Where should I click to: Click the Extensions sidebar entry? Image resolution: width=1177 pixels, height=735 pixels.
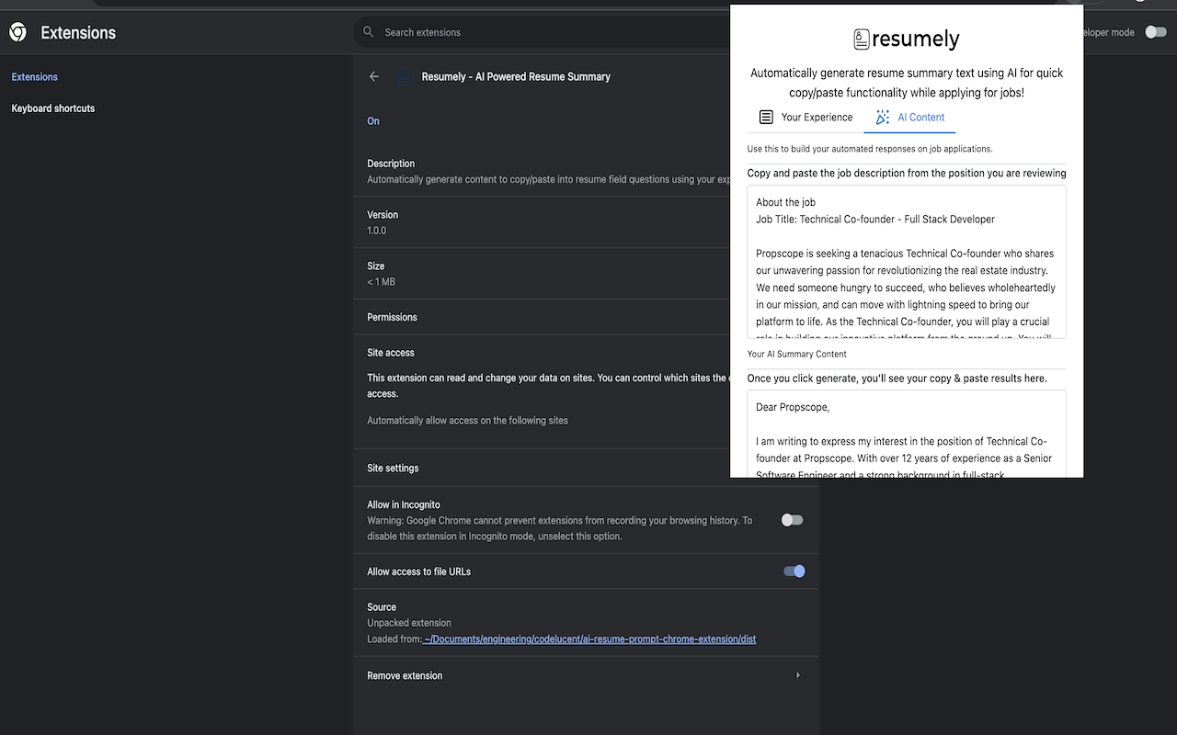tap(34, 76)
